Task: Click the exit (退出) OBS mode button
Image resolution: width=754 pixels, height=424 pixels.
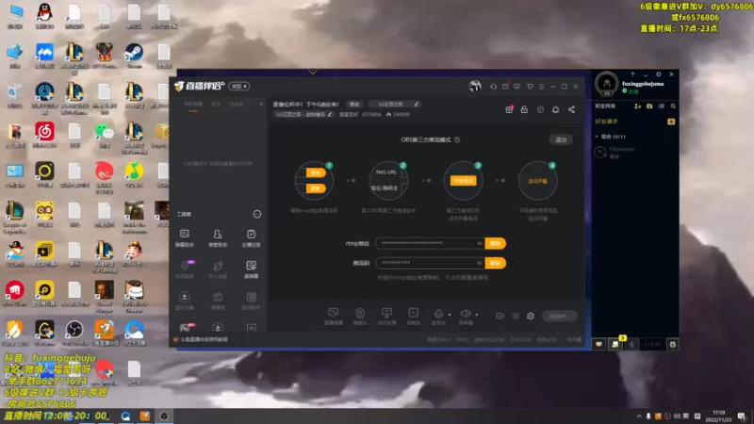Action: click(561, 139)
